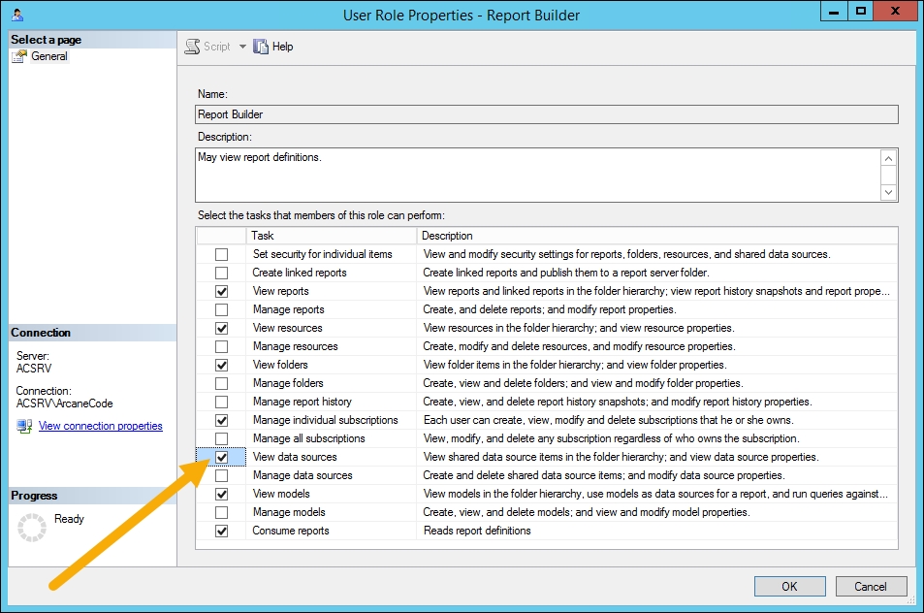Check the Manage models checkbox

[x=222, y=512]
